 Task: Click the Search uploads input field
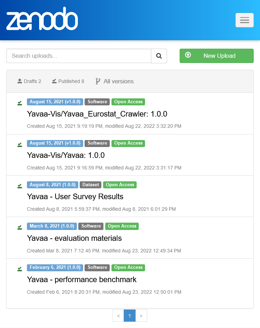79,56
